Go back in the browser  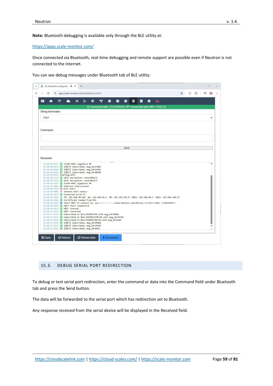tap(36, 93)
